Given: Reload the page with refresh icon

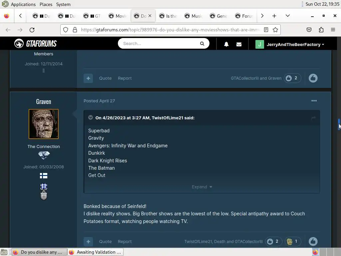Looking at the screenshot, I should coord(32,30).
